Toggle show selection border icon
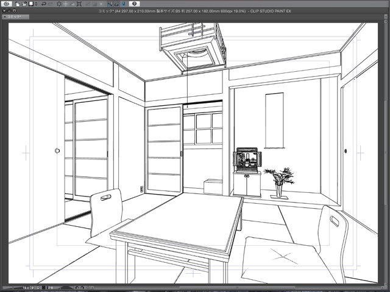Image resolution: width=390 pixels, height=292 pixels. 101,4
